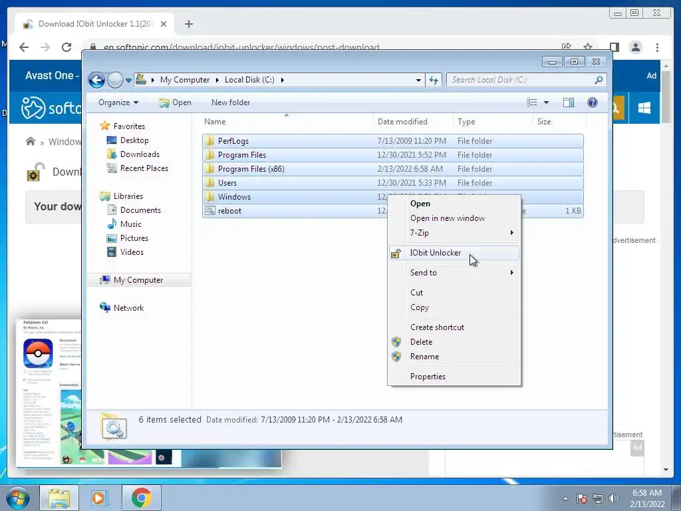Open Properties from the context menu
Screen dimensions: 681x511
pos(454,377)
